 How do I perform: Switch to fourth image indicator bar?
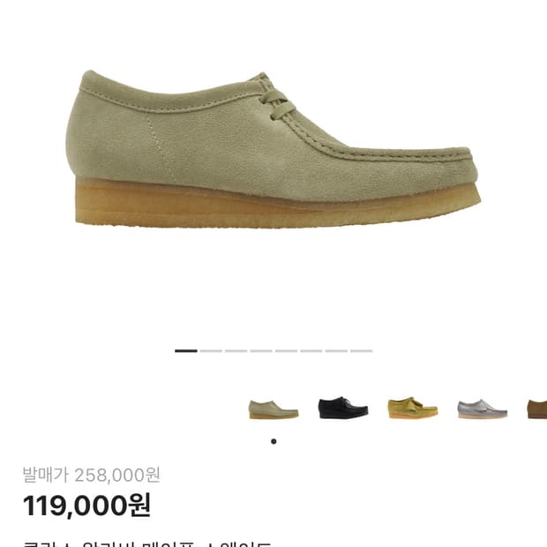coord(261,351)
